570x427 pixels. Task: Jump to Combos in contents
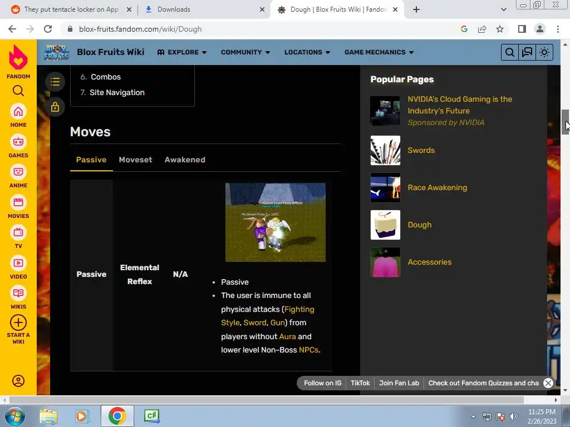click(x=105, y=77)
